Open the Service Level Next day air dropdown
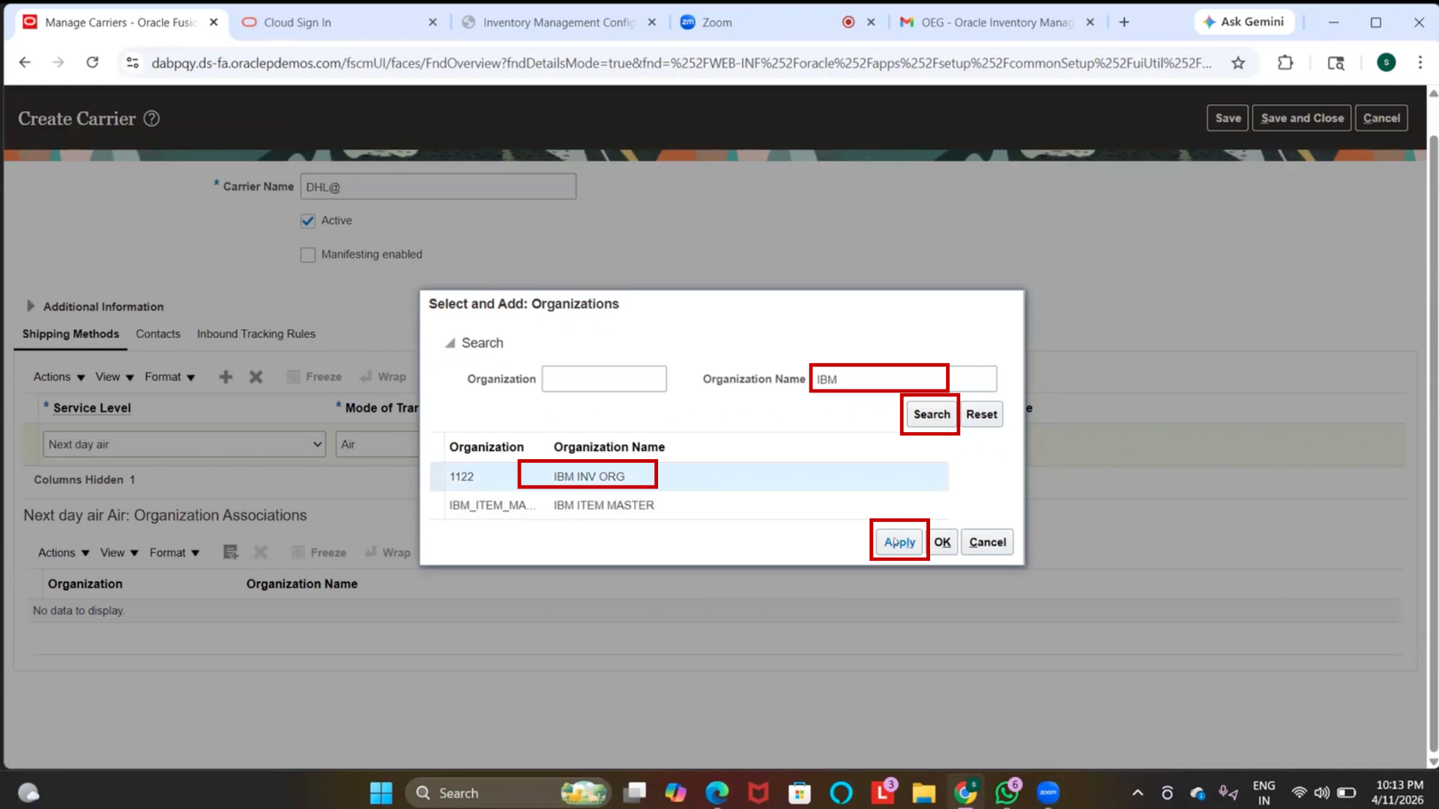Screen dimensions: 1439x809 [184, 444]
